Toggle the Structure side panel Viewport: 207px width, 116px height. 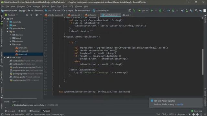point(2,77)
